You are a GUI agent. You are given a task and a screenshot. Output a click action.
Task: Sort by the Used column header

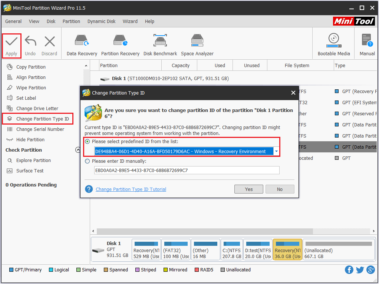215,66
